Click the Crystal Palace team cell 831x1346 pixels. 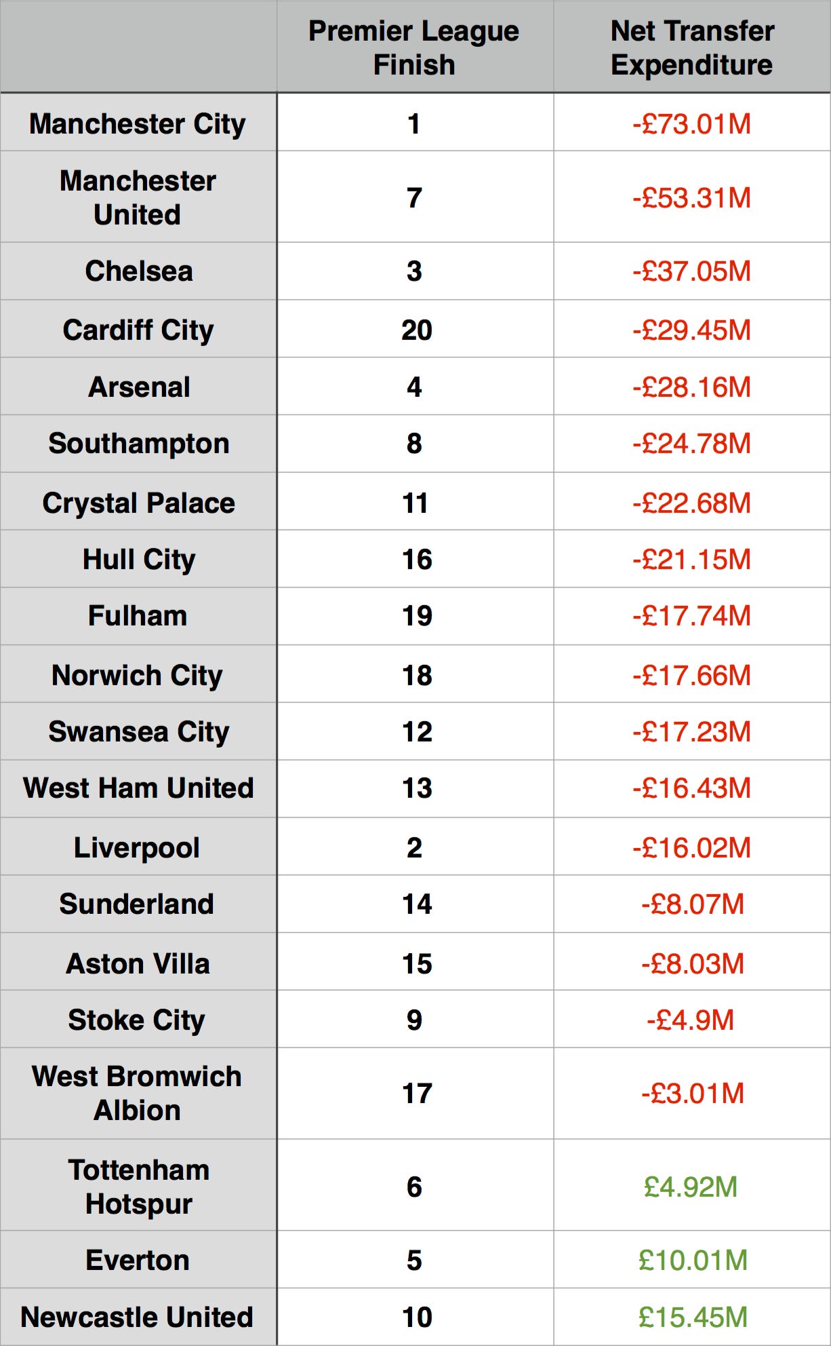pos(138,502)
